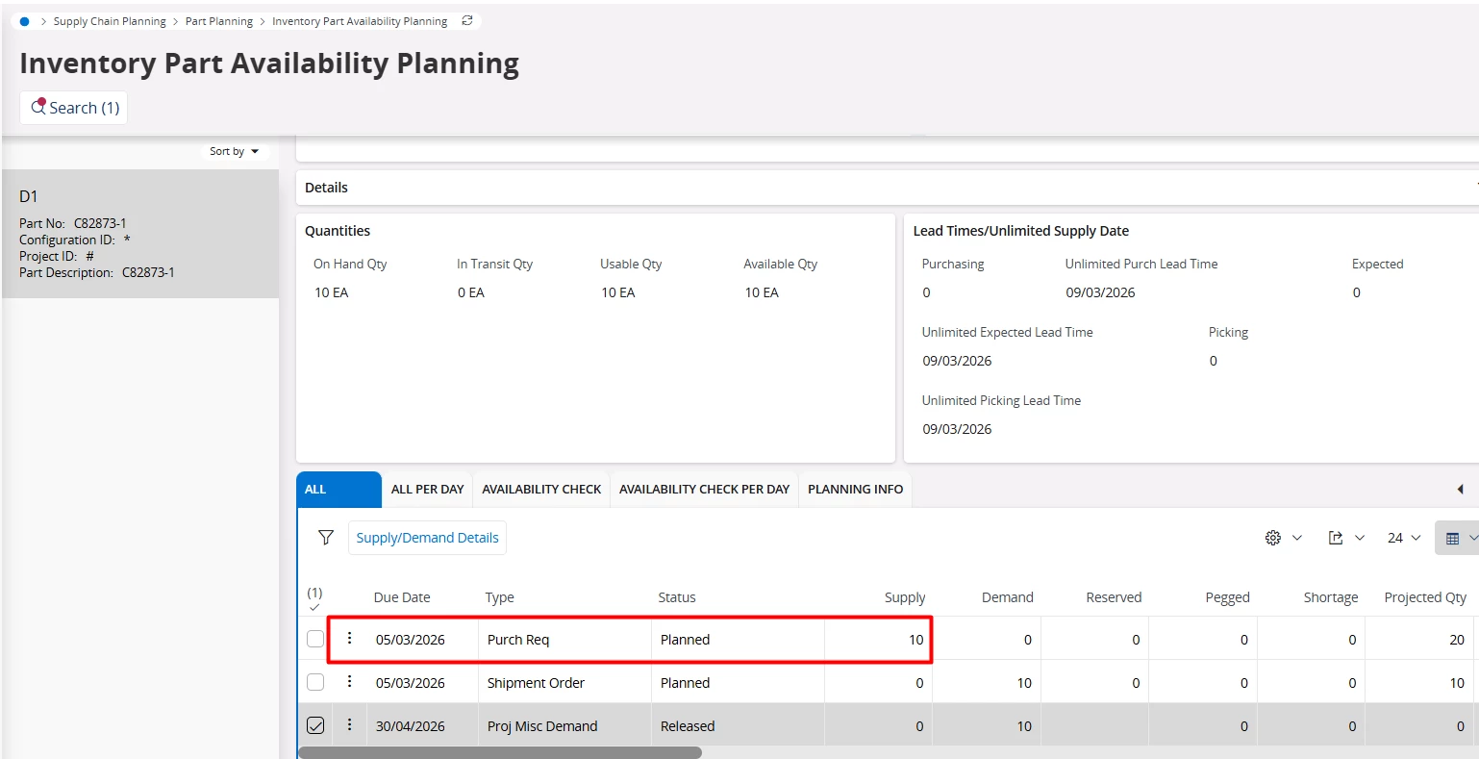
Task: Switch to the Availability Check tab
Action: coord(541,490)
